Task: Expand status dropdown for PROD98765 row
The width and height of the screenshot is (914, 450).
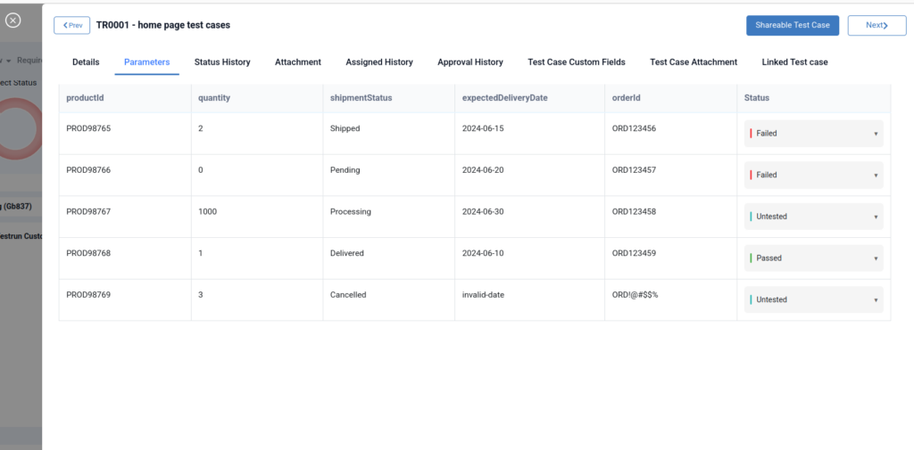Action: coord(814,134)
